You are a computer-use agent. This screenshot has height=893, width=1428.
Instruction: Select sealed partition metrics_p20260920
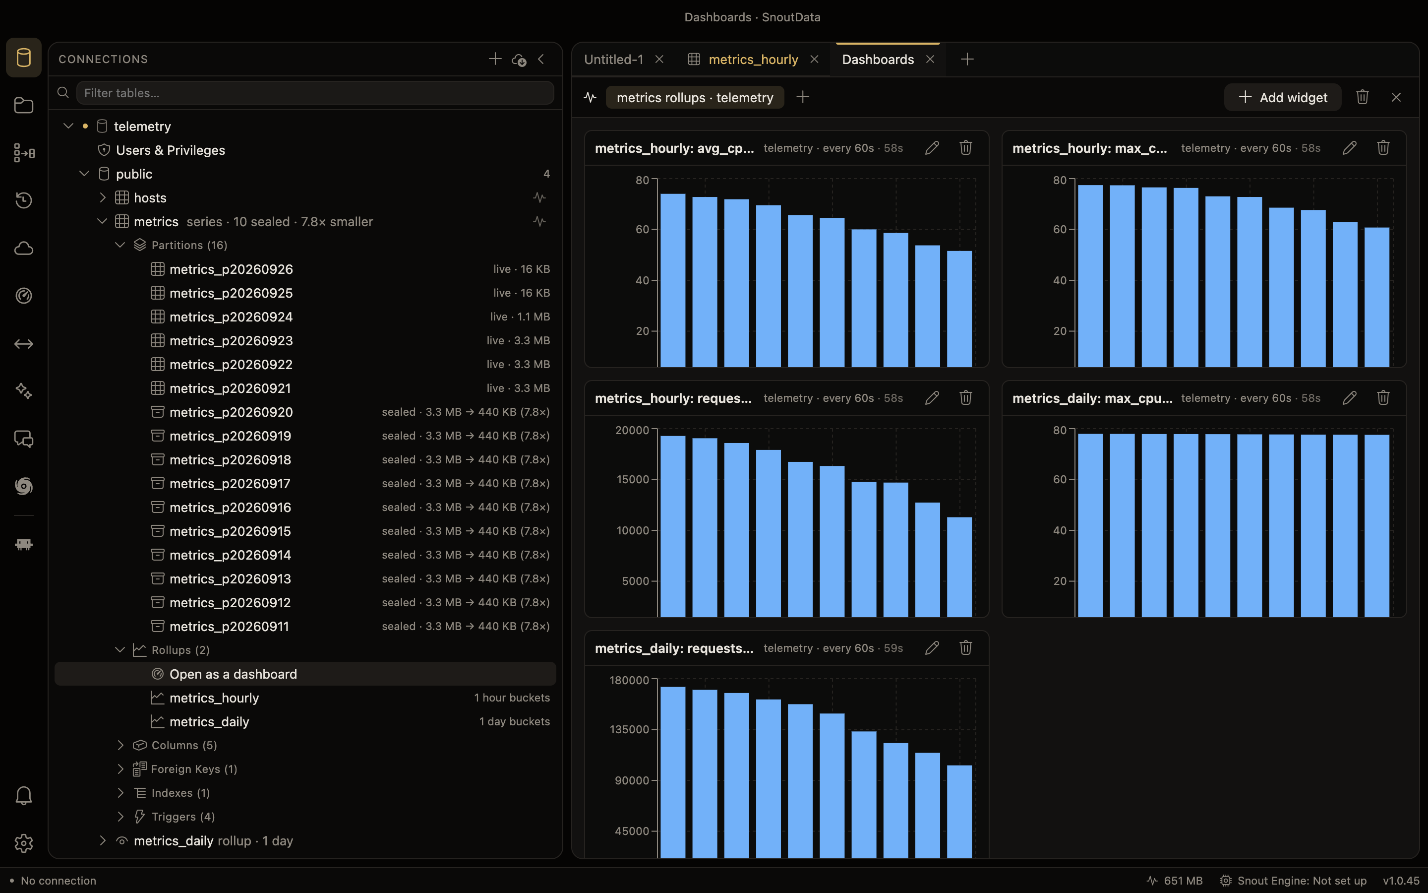(x=231, y=412)
